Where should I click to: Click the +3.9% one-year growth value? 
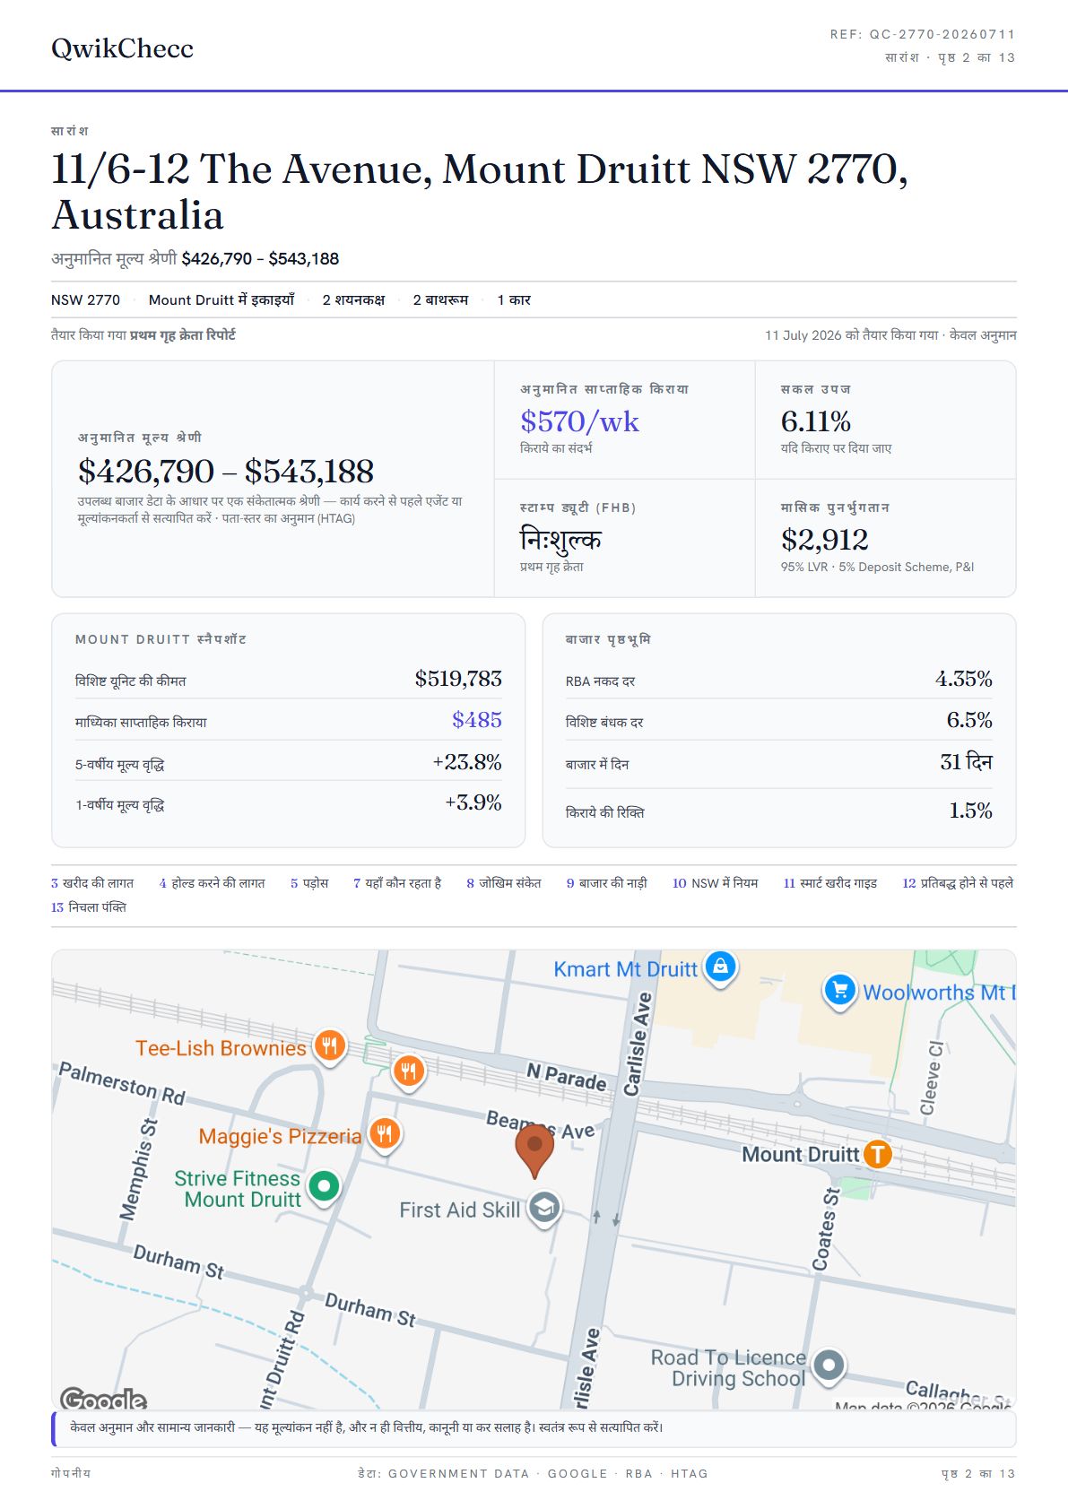pos(473,802)
